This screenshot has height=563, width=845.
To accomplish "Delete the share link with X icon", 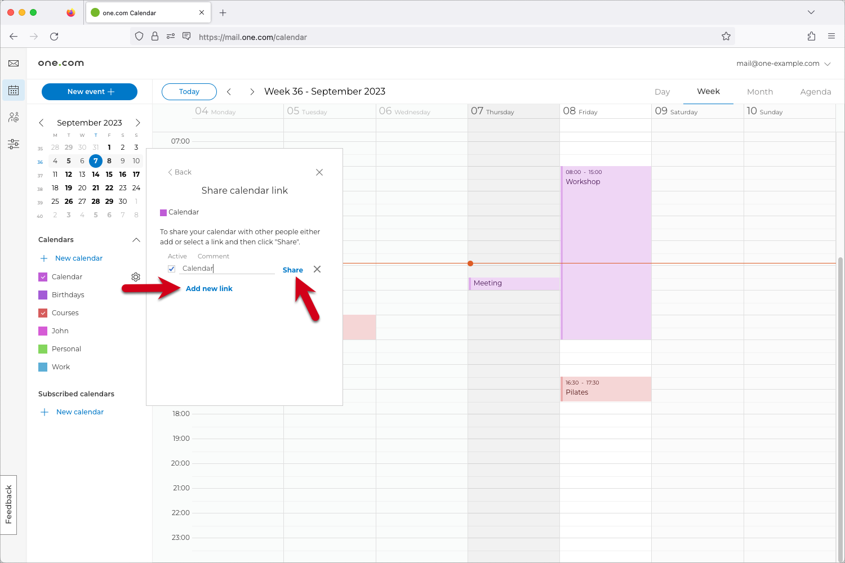I will pyautogui.click(x=317, y=269).
